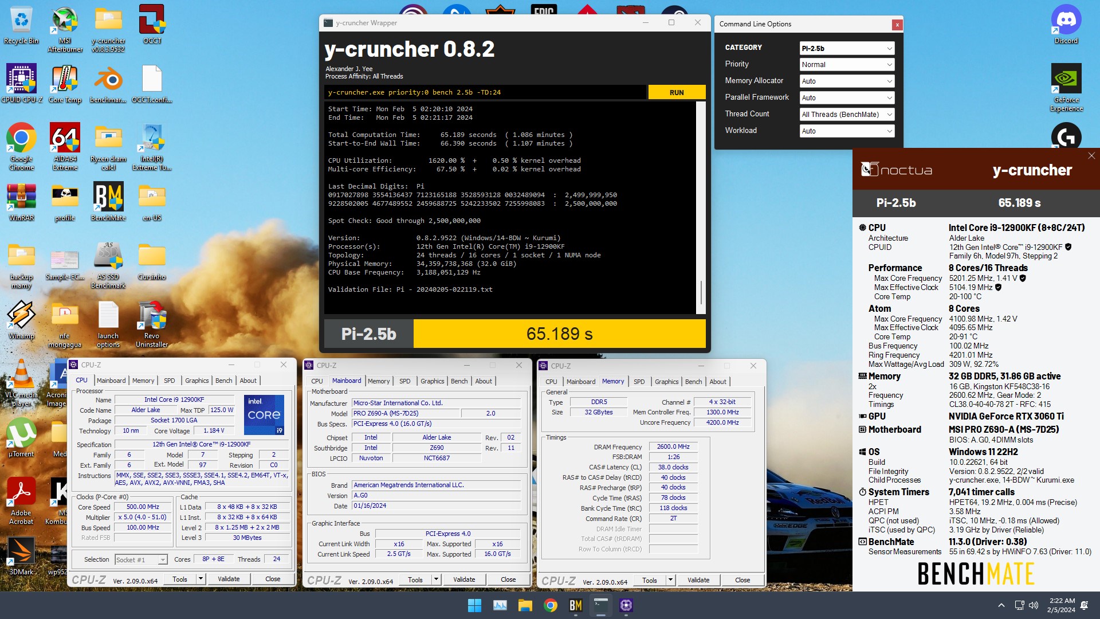Viewport: 1100px width, 619px height.
Task: Click Tools button in Memory CPU-Z window
Action: 650,580
